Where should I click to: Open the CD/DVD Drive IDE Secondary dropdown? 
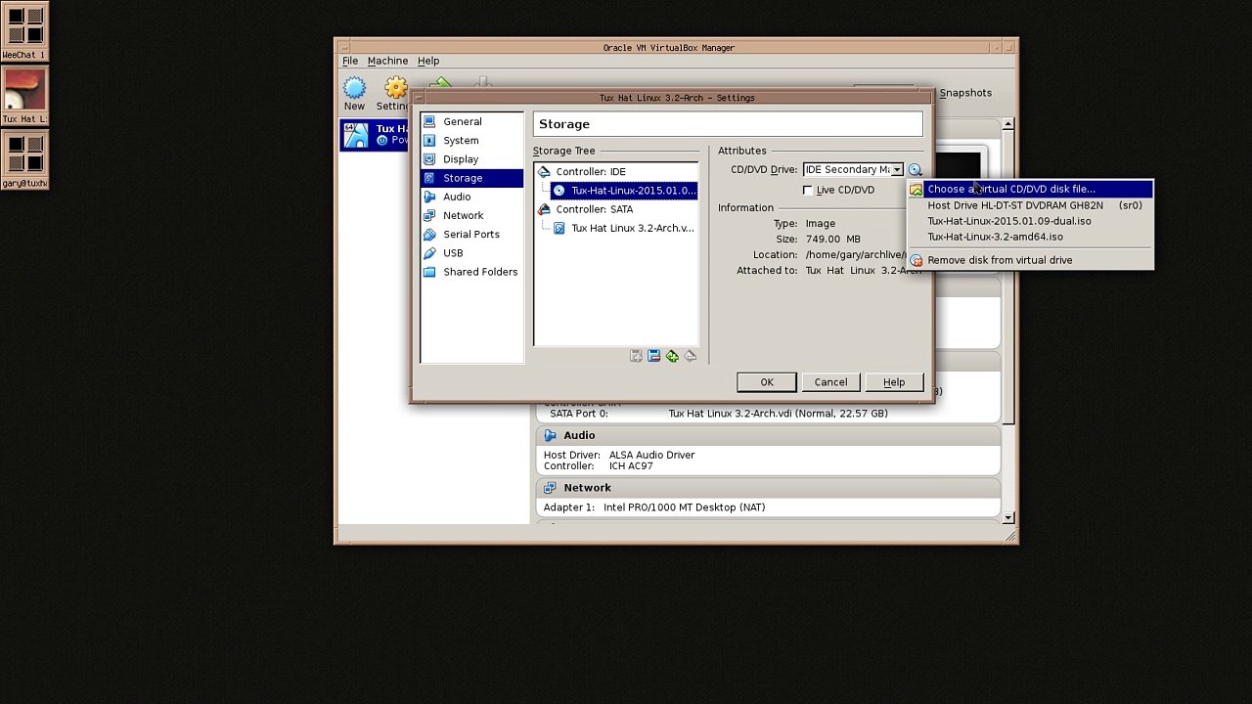coord(853,170)
